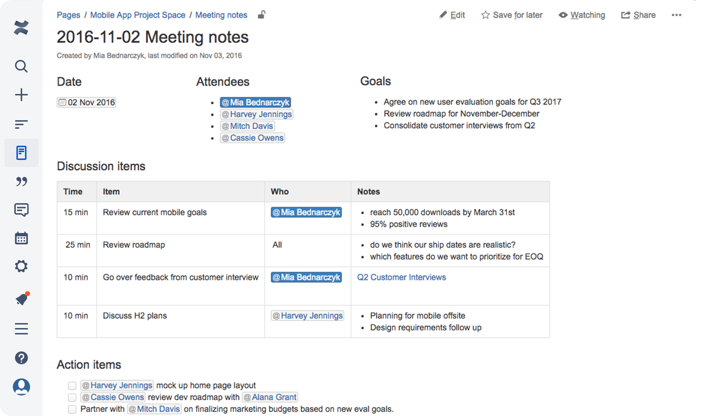Screen dimensions: 705x416
Task: Open the Blog posts quote icon
Action: (x=21, y=181)
